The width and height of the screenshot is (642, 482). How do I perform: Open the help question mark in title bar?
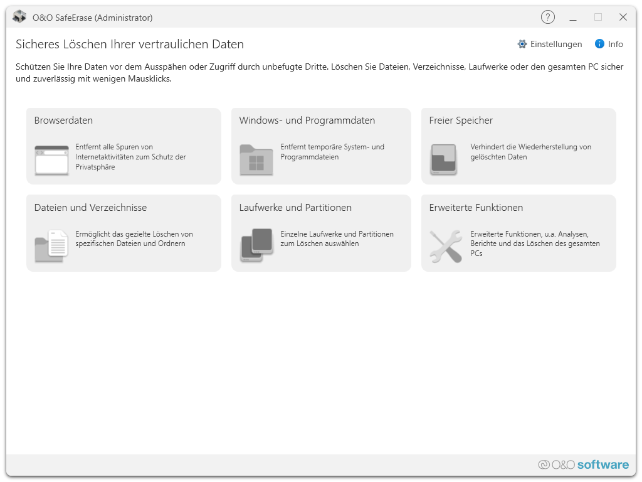click(547, 18)
